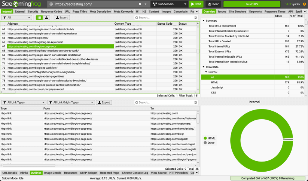Select the HTML row in Crawl Data

tap(214, 82)
